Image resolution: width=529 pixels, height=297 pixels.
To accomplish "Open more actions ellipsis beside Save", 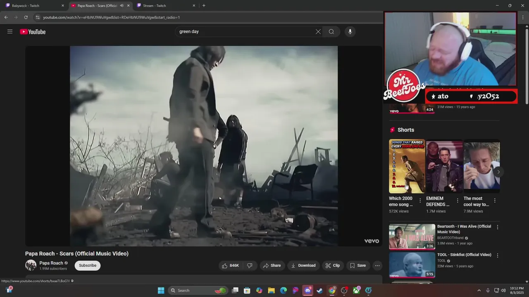I will point(377,266).
